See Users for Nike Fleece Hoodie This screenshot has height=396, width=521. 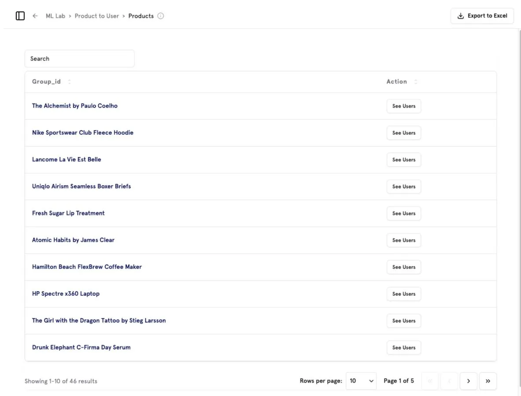point(404,133)
